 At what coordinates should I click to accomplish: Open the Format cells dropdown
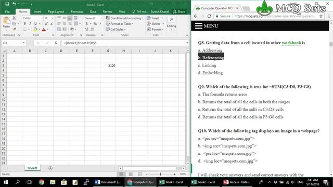point(156,29)
